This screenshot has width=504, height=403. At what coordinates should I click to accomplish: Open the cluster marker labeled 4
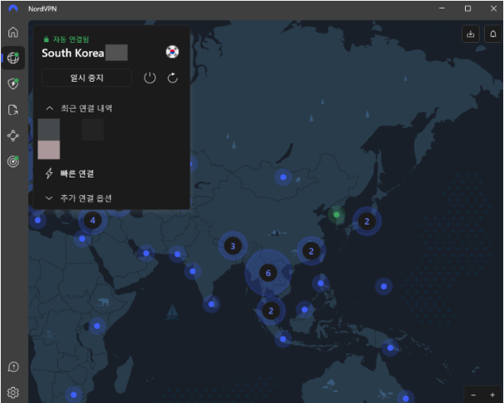tap(93, 220)
